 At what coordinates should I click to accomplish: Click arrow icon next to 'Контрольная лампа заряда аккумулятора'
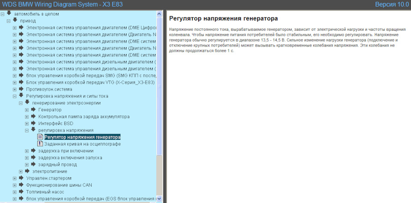(x=33, y=116)
